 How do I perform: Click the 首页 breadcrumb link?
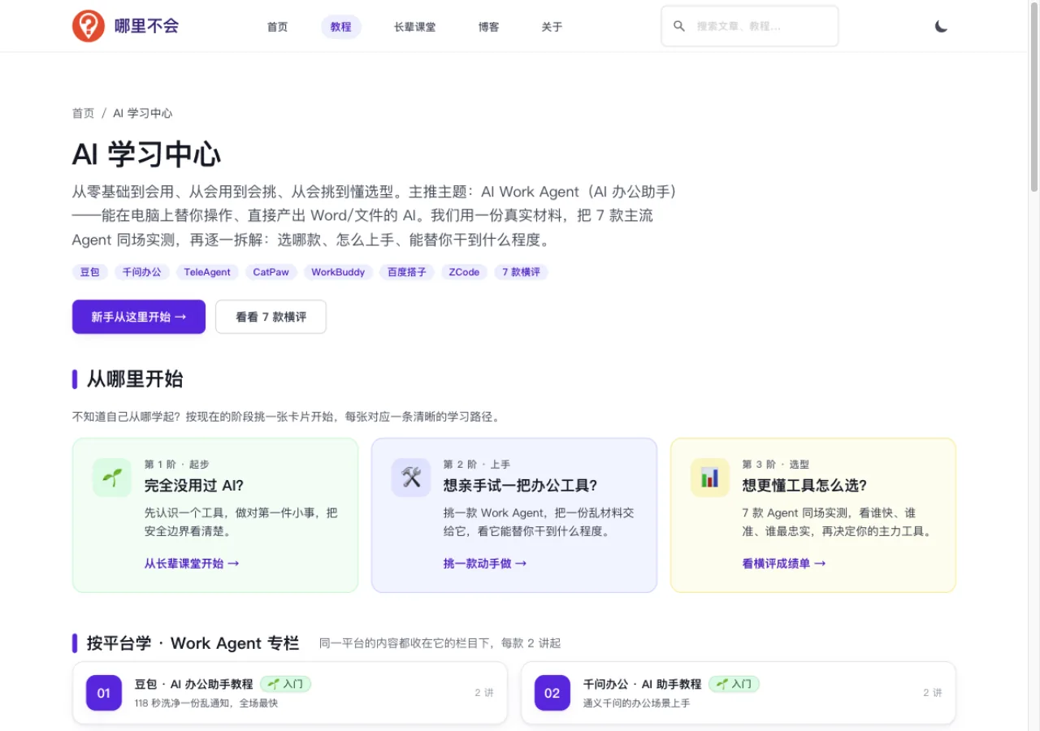(84, 113)
